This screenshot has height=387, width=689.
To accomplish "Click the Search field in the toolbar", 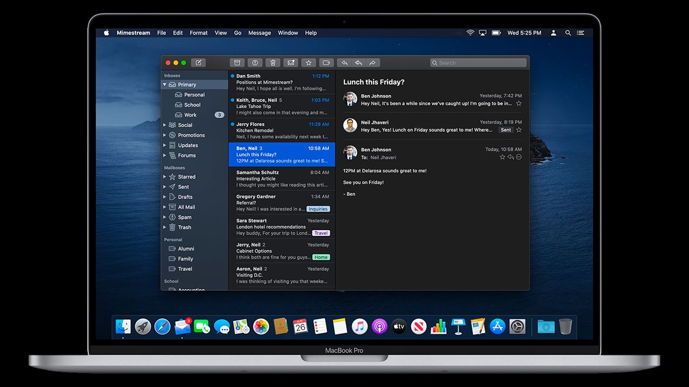I will click(478, 63).
